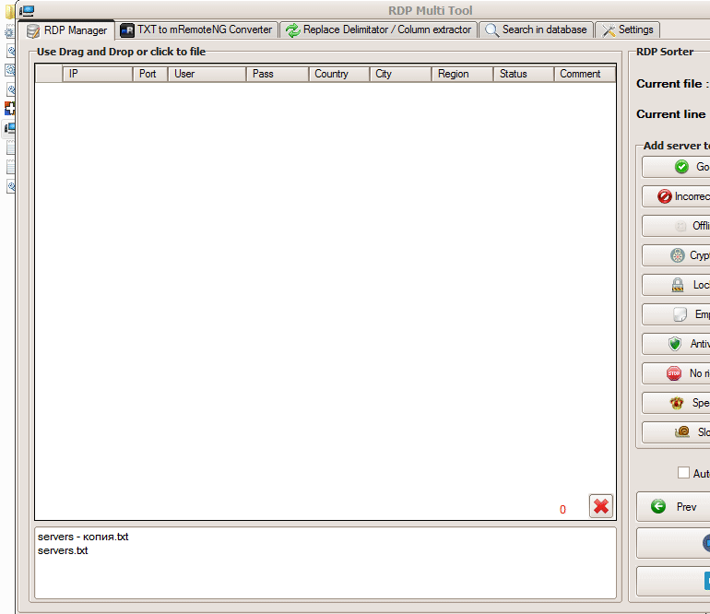Go to previous server with Prev button
Viewport: 710px width, 614px height.
coord(673,507)
